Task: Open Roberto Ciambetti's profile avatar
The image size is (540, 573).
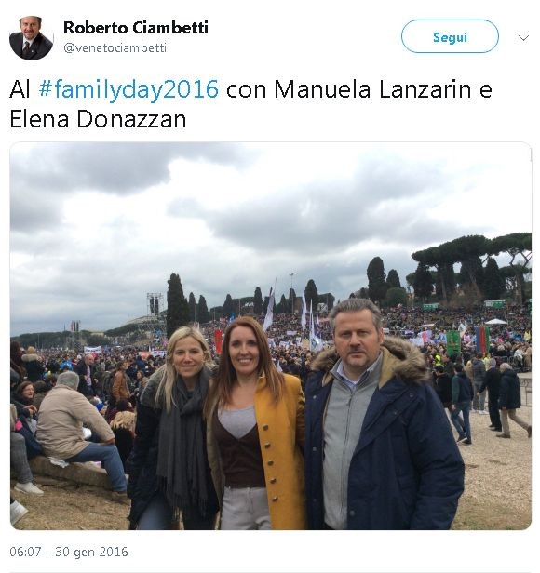Action: coord(31,38)
